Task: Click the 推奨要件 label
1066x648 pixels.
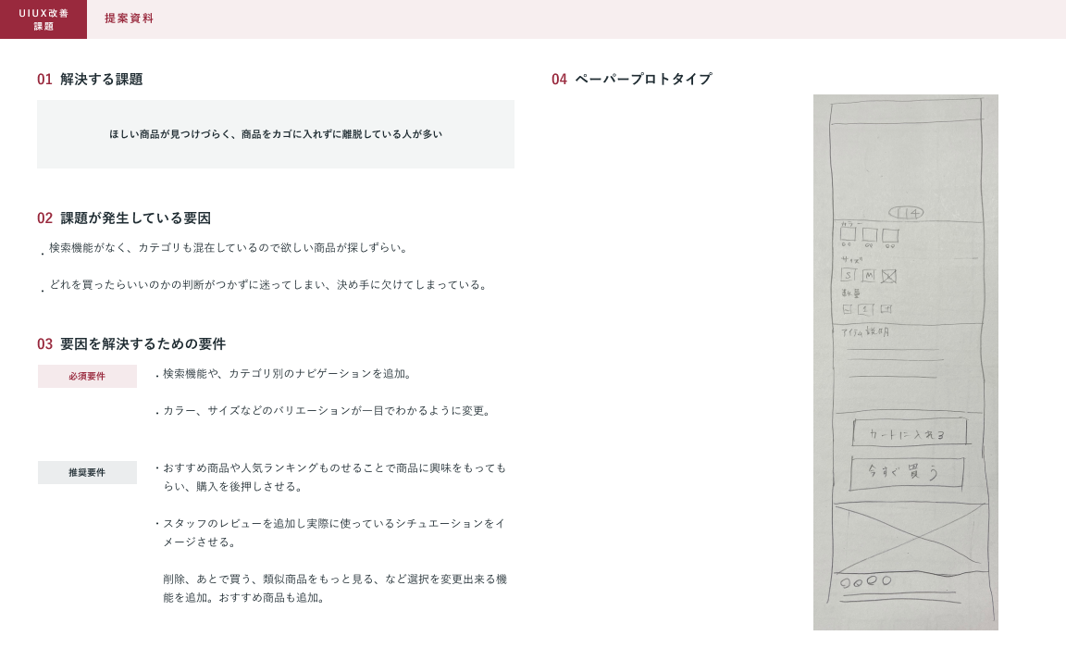Action: (x=87, y=473)
